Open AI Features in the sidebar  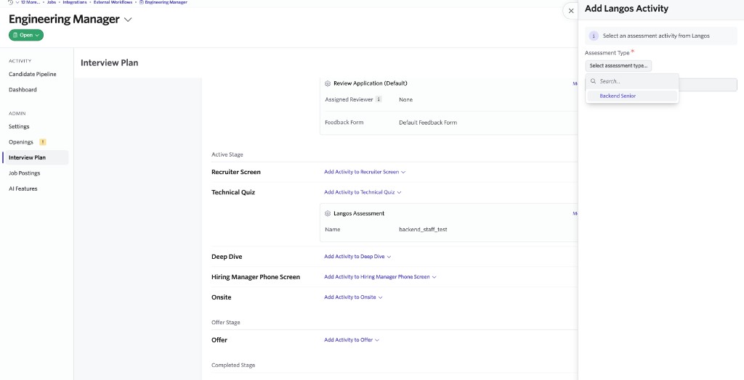[x=23, y=189]
